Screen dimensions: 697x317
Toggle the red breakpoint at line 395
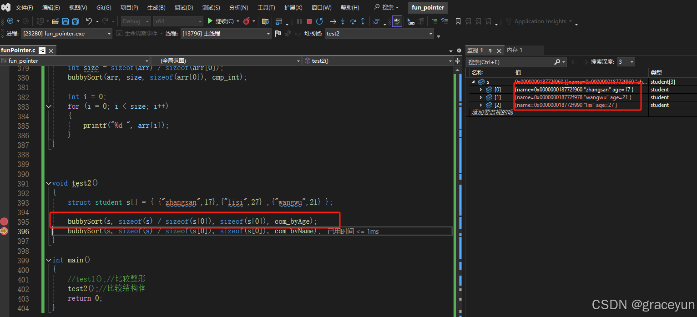click(x=4, y=221)
